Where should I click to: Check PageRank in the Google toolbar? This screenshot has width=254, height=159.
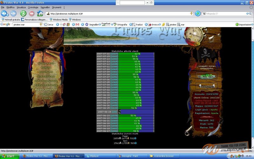pyautogui.click(x=106, y=24)
